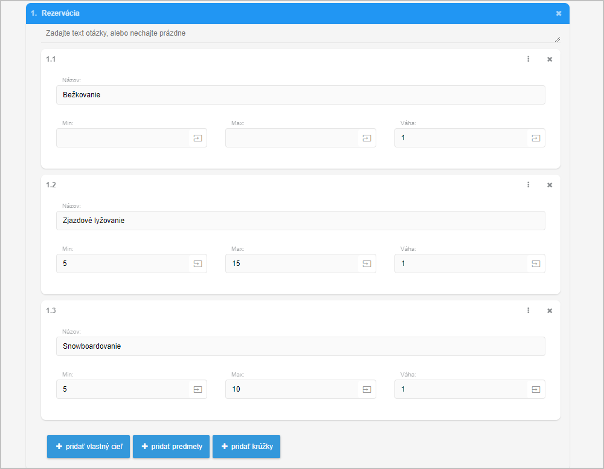604x469 pixels.
Task: Click the arrow icon in Snowboardovanie Váha field
Action: (x=536, y=389)
